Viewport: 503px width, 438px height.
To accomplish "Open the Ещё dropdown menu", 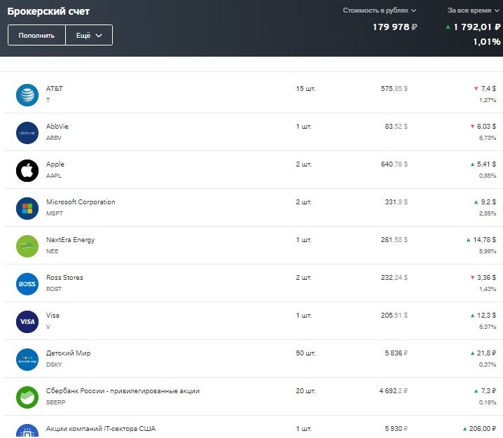I will coord(89,35).
